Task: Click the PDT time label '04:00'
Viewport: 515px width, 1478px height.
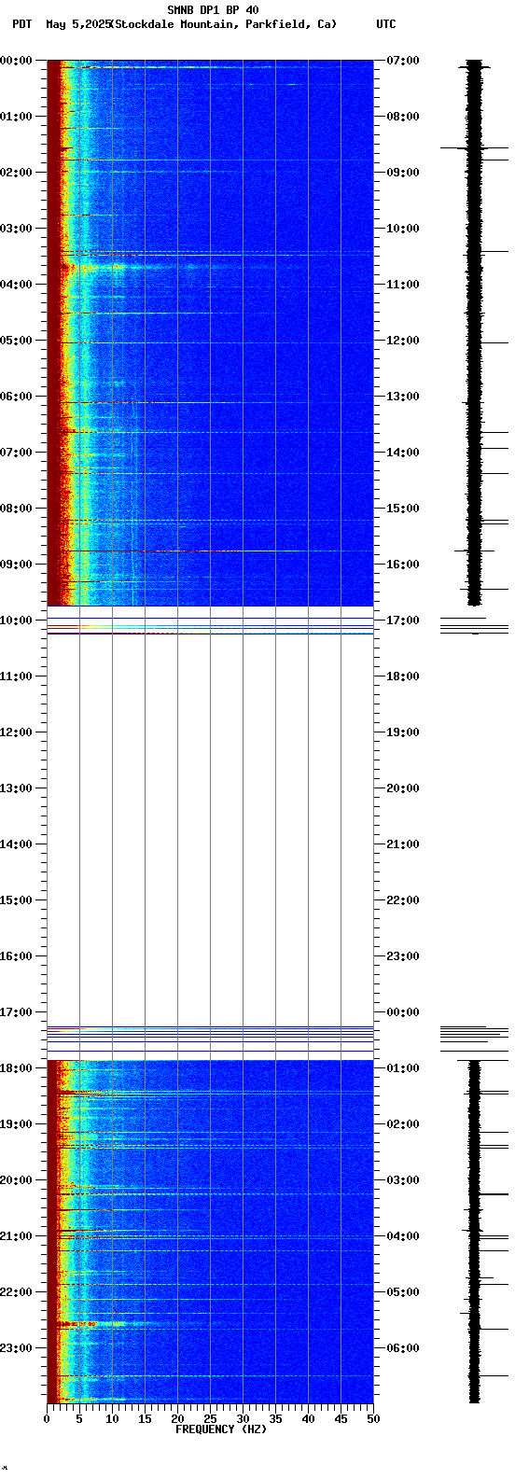Action: (17, 285)
